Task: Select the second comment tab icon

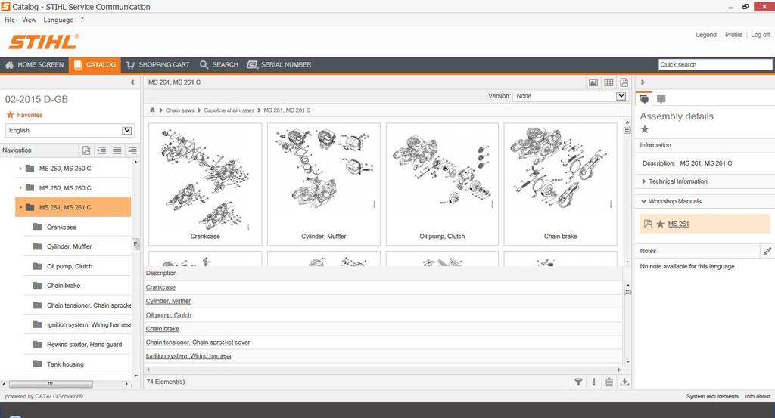Action: tap(661, 99)
